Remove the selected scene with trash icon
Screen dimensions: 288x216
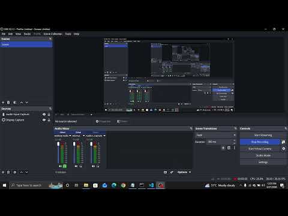click(8, 103)
